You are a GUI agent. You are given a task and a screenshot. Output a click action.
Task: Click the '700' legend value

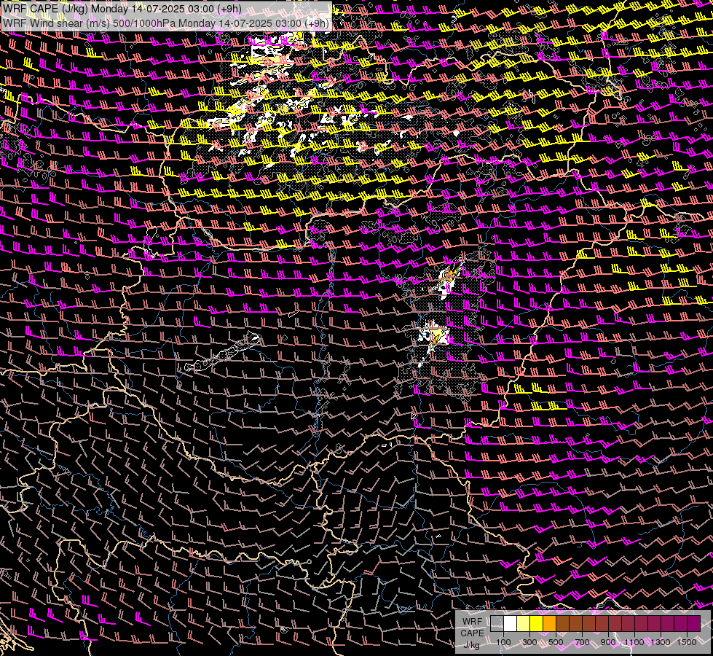tap(582, 642)
